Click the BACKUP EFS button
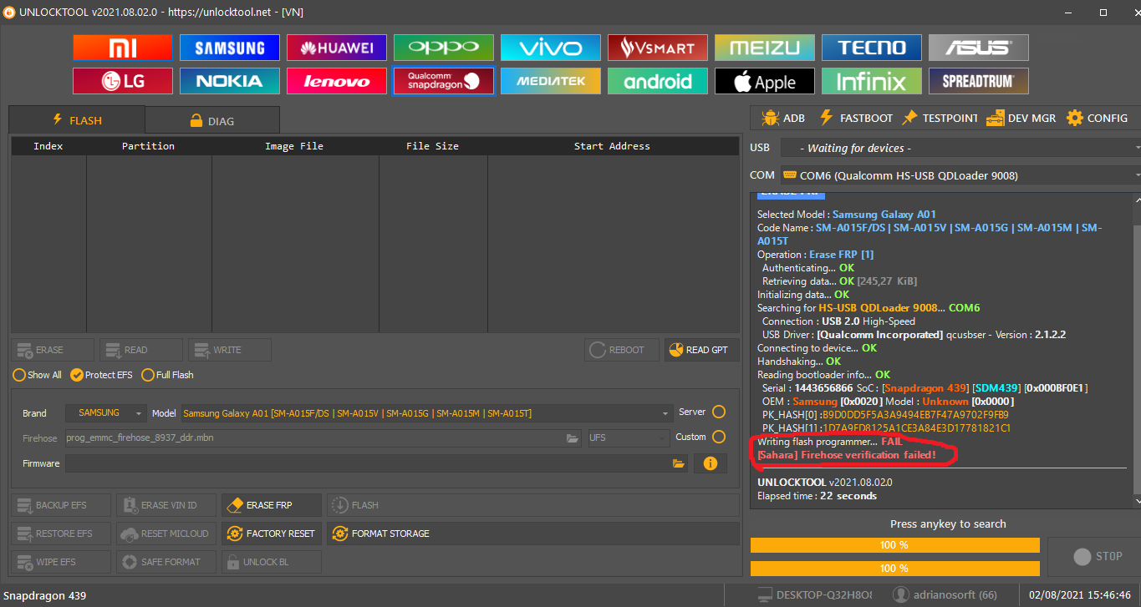The height and width of the screenshot is (607, 1141). pyautogui.click(x=60, y=505)
